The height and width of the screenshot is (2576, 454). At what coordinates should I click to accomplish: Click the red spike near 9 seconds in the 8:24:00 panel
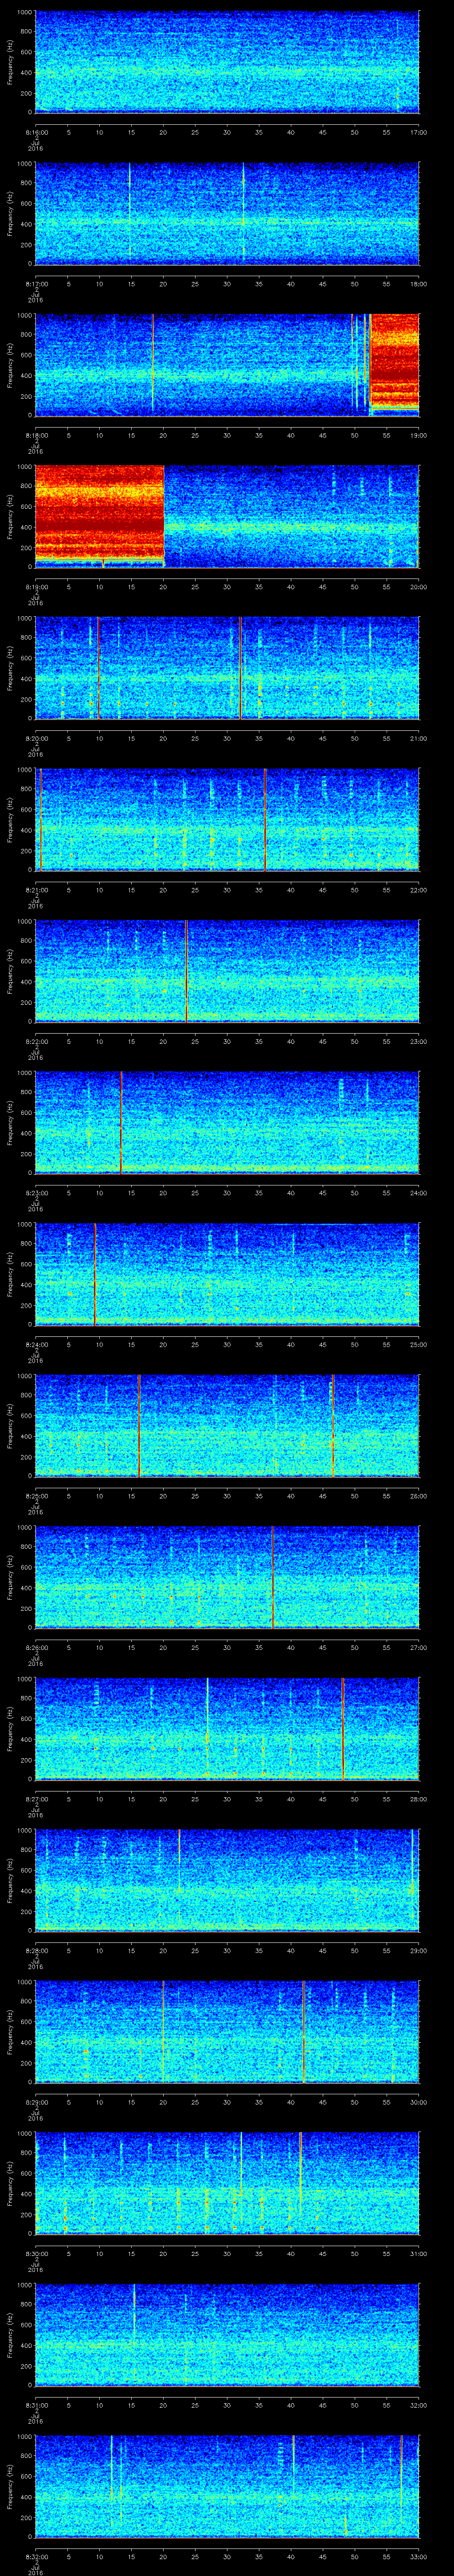tap(95, 1274)
